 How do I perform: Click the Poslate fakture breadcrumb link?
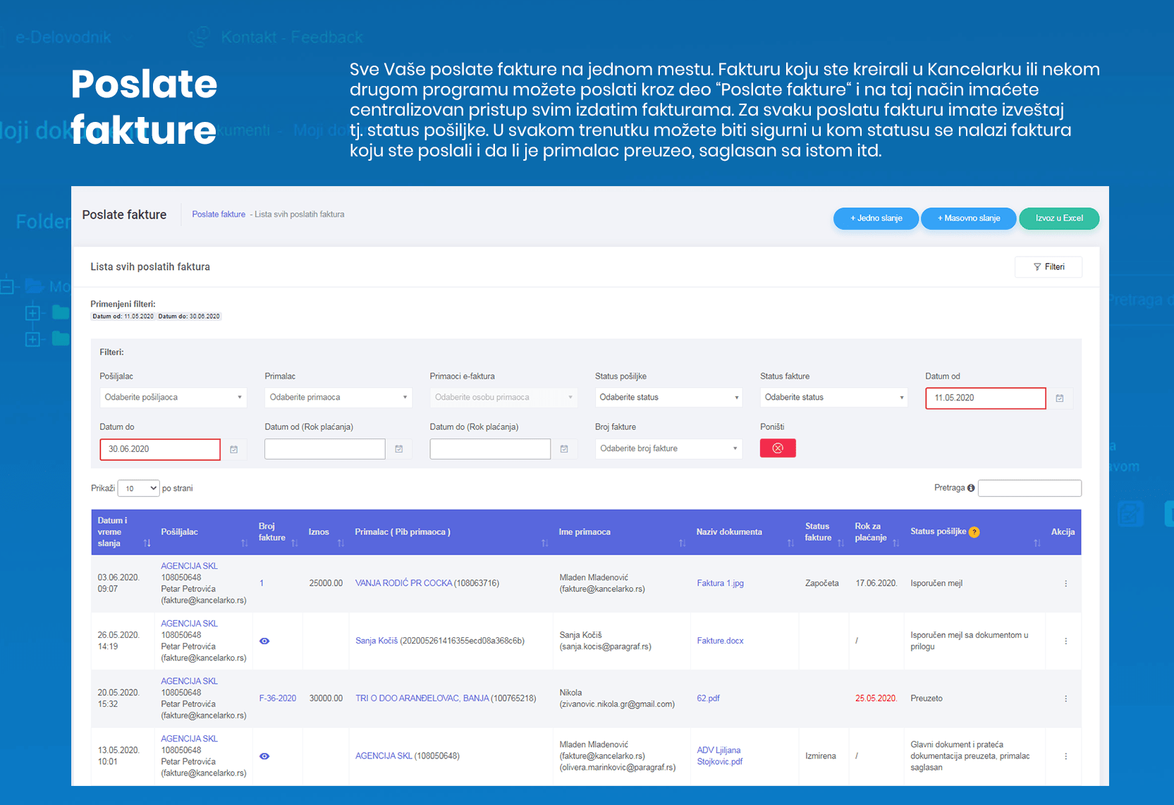tap(219, 214)
